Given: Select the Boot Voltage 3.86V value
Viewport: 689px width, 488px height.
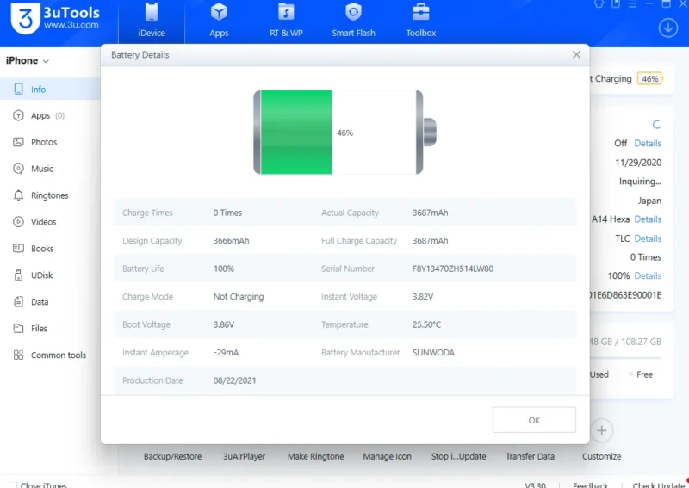Looking at the screenshot, I should click(224, 324).
